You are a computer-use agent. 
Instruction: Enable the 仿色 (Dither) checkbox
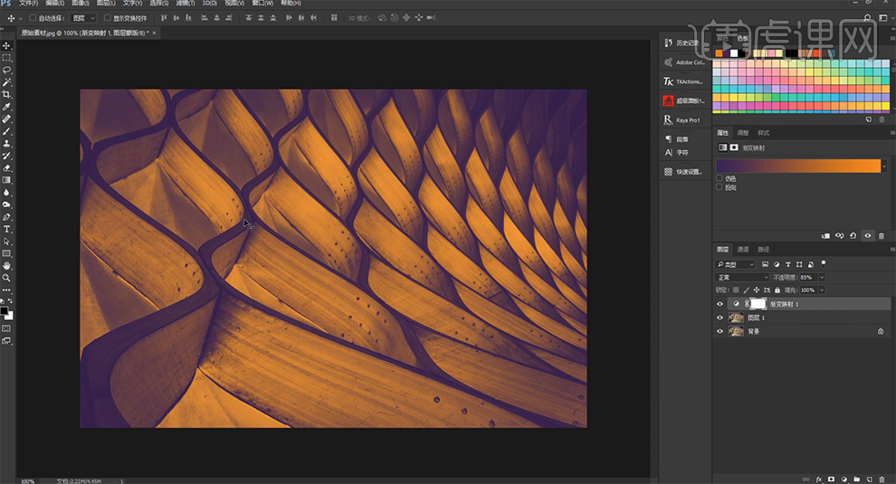click(720, 178)
